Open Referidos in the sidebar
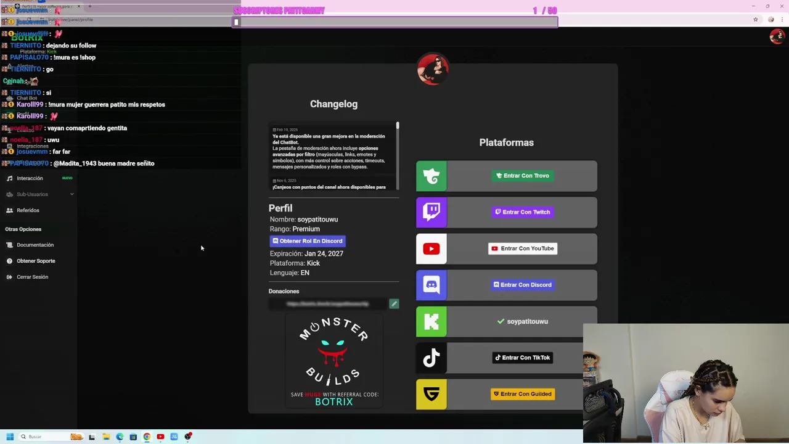Viewport: 789px width, 444px height. 28,210
